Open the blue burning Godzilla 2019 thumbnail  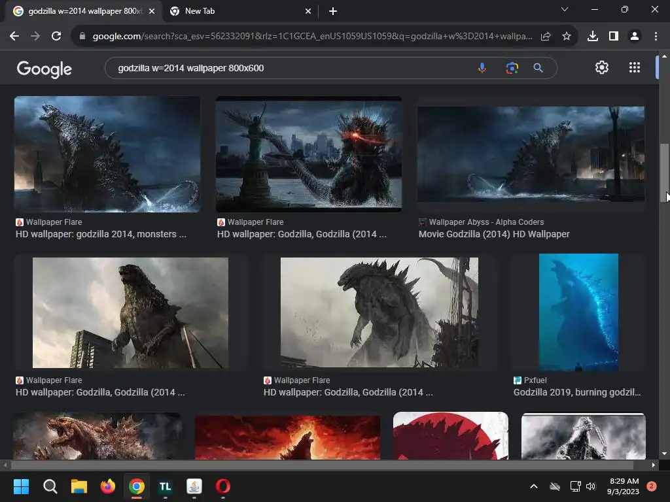click(578, 312)
